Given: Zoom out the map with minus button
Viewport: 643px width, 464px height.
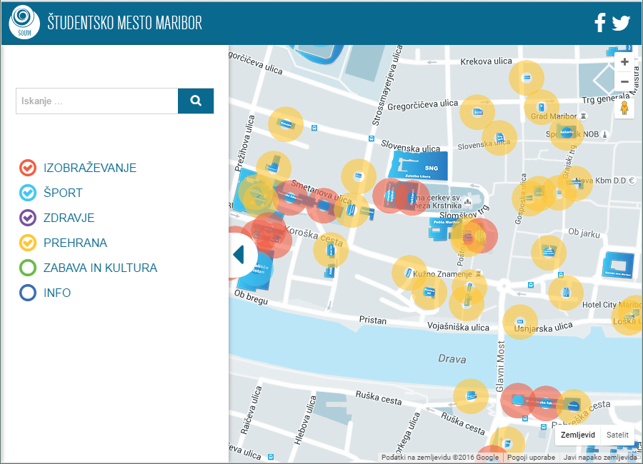Looking at the screenshot, I should click(x=624, y=81).
